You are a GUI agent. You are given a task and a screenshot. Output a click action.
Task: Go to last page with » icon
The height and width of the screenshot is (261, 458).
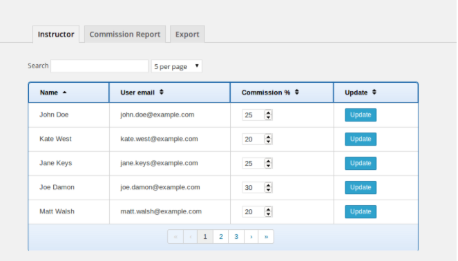coord(266,237)
